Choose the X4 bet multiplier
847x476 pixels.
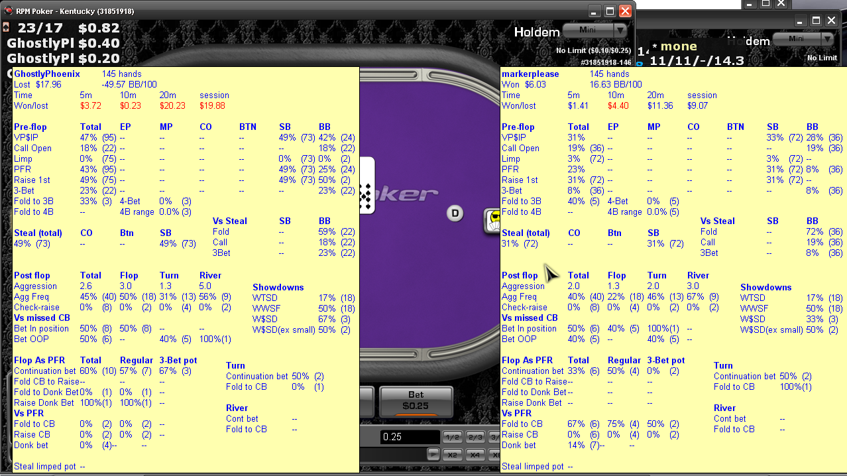coord(475,455)
